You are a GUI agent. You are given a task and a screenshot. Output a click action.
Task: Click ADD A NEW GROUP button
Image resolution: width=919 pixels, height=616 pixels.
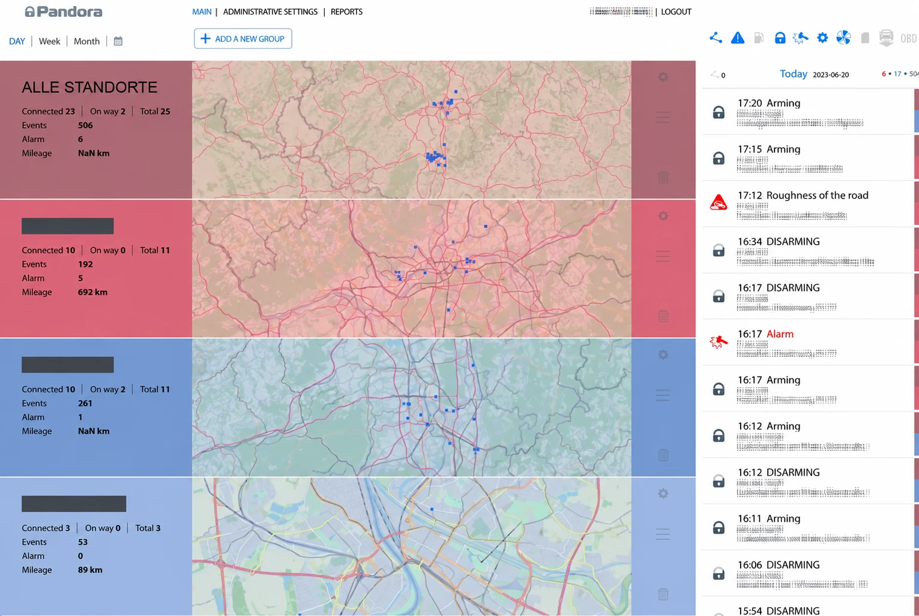coord(243,38)
